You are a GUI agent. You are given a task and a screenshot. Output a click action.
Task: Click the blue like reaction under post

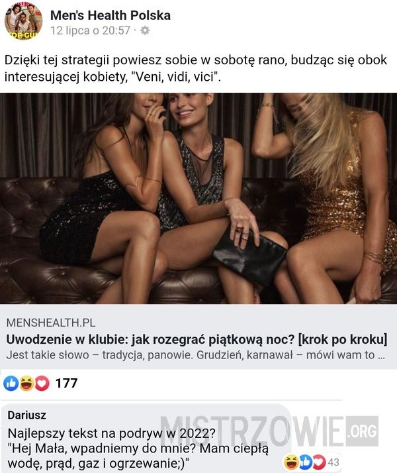[x=11, y=384]
